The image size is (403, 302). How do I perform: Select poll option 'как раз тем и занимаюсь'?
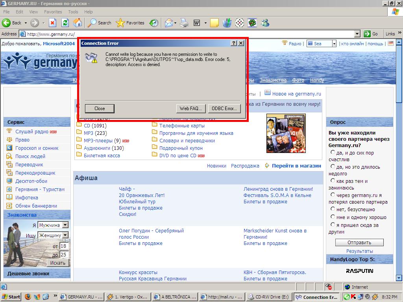pyautogui.click(x=333, y=180)
